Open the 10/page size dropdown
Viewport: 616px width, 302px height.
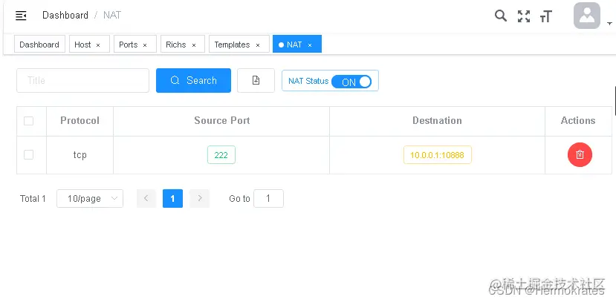(90, 198)
